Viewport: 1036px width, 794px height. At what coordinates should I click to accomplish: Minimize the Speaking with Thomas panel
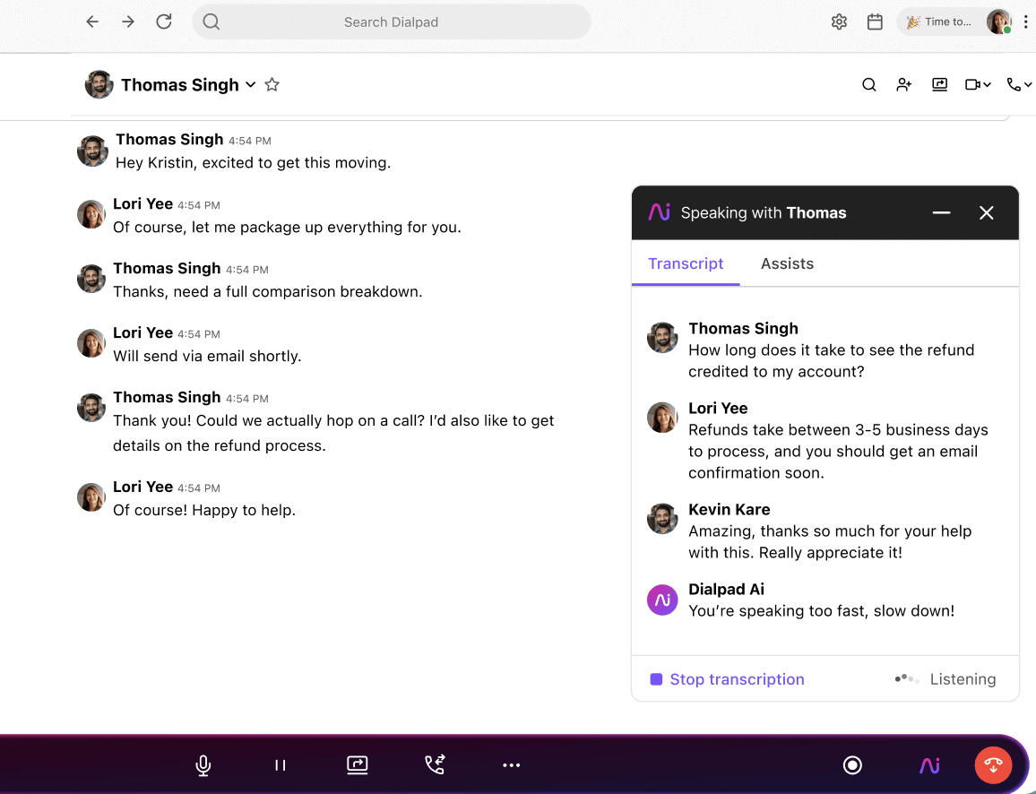941,213
